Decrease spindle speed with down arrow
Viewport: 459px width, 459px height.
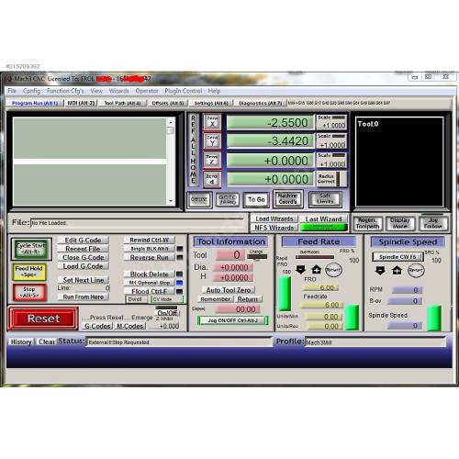point(380,271)
